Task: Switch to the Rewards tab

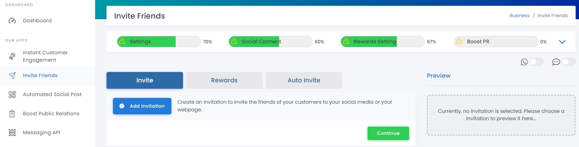Action: pyautogui.click(x=224, y=80)
